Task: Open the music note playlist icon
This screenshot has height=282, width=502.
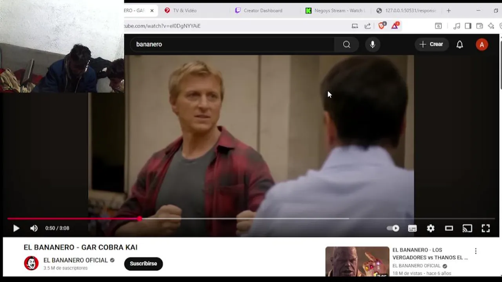Action: pyautogui.click(x=457, y=26)
